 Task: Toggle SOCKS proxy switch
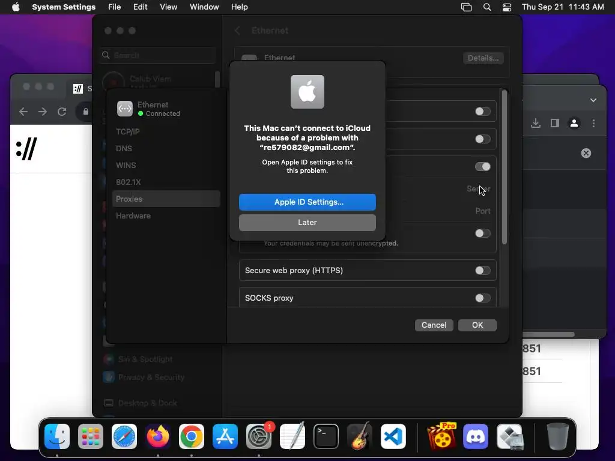[482, 298]
